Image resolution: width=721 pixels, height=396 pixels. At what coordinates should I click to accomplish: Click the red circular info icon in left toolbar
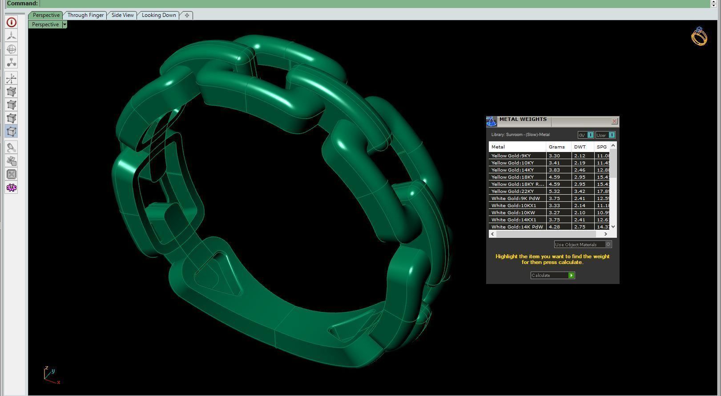pyautogui.click(x=12, y=22)
